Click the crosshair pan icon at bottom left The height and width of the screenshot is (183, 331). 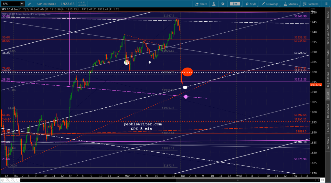(x=3, y=180)
